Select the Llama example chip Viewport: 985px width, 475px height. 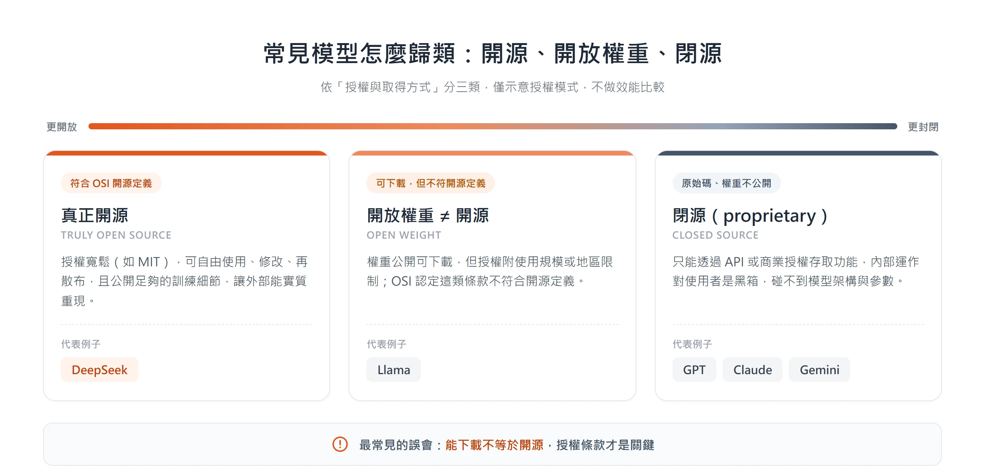(x=394, y=370)
